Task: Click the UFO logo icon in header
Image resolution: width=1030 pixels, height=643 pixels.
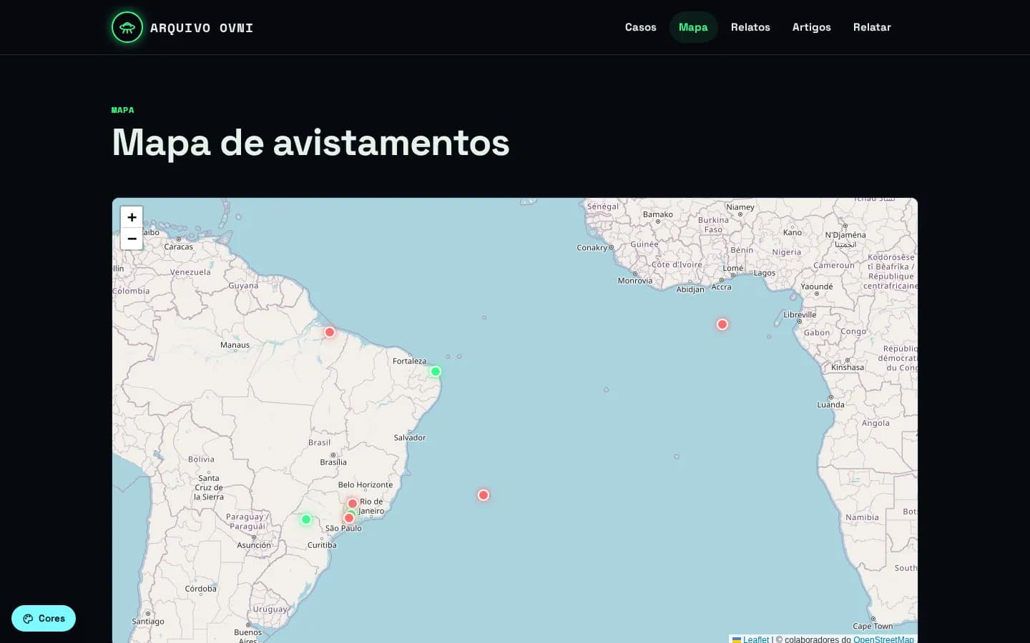Action: pyautogui.click(x=127, y=27)
